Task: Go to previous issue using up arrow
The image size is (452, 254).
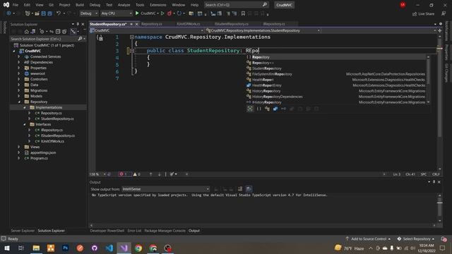Action: click(150, 174)
